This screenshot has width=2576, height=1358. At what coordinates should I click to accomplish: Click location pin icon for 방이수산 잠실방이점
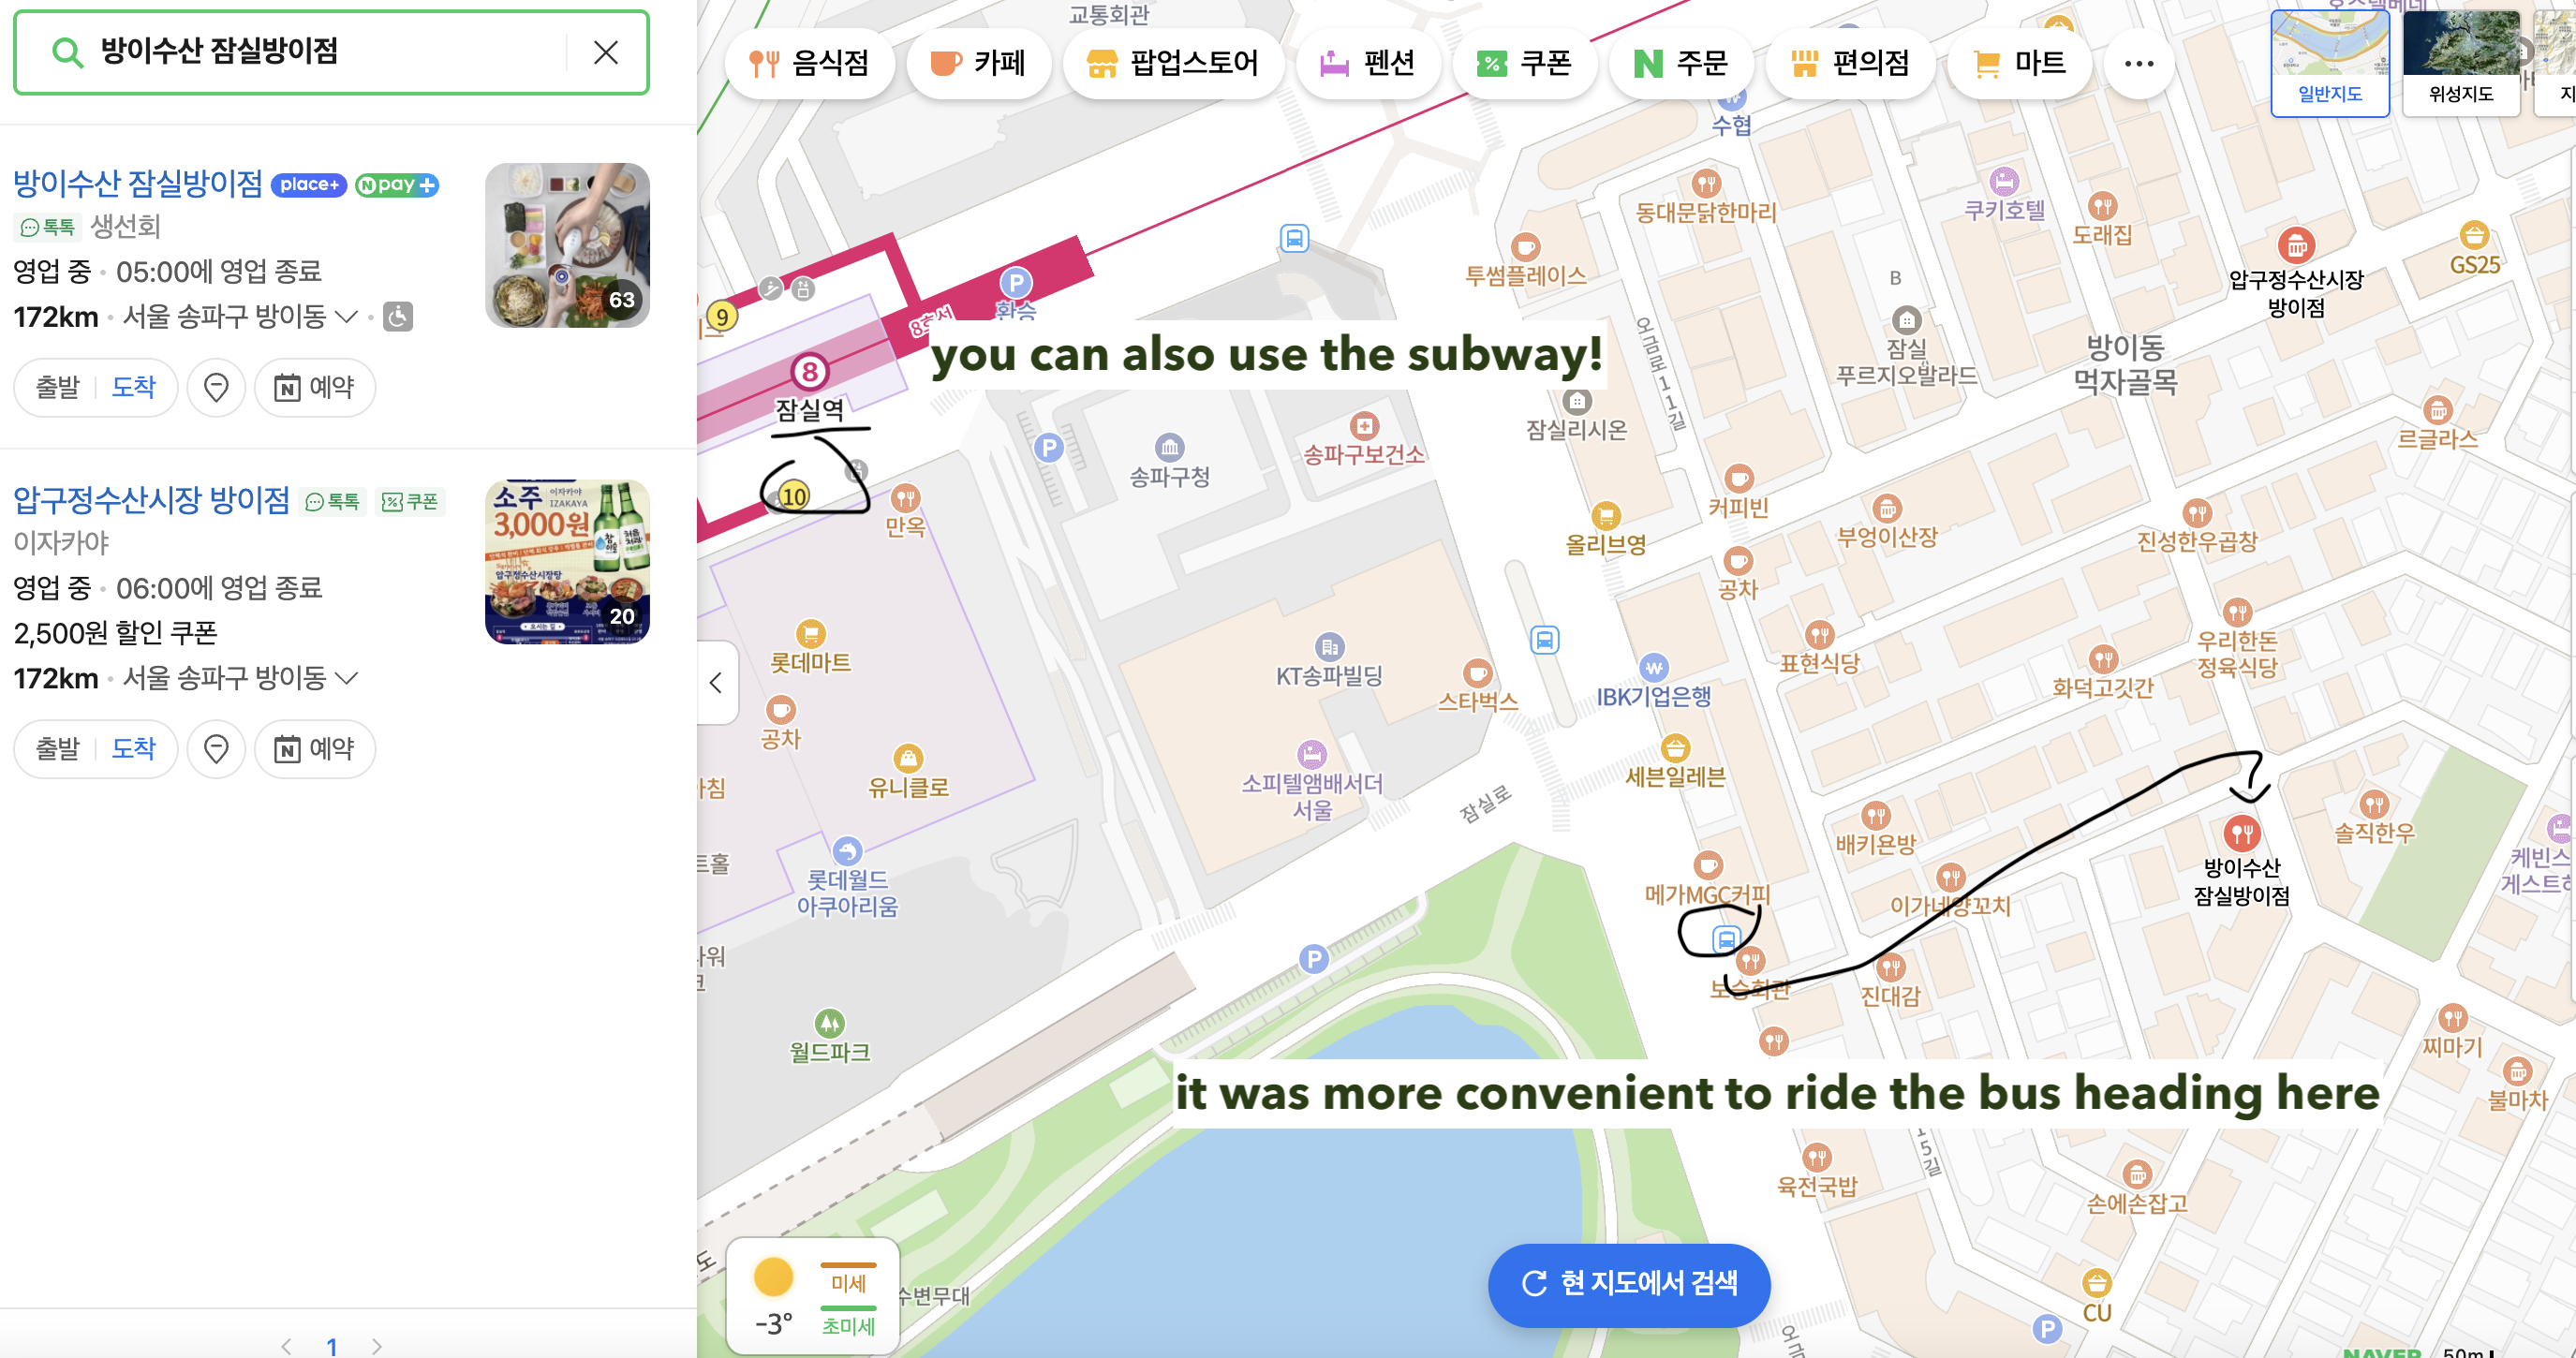pyautogui.click(x=216, y=387)
